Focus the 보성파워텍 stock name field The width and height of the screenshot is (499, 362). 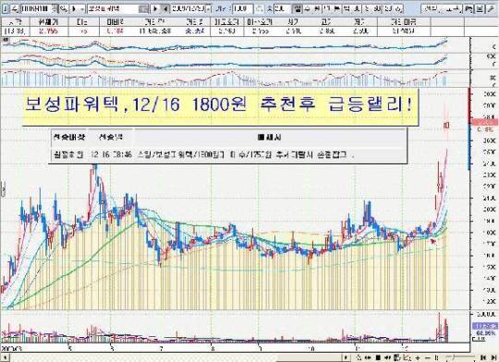113,8
